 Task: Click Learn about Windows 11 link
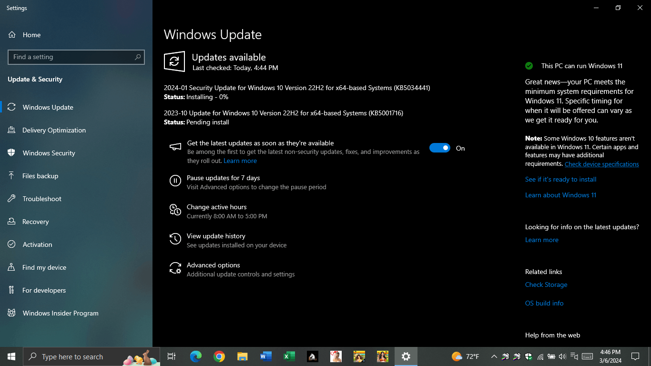coord(560,195)
